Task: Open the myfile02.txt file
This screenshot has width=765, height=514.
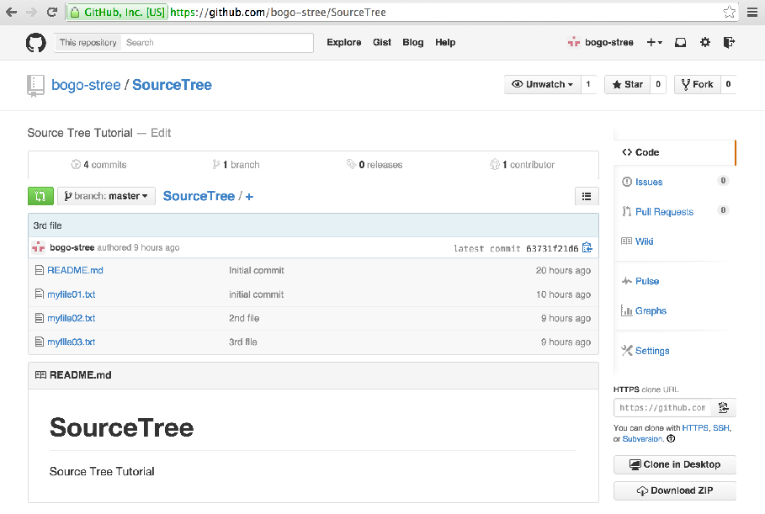Action: [x=72, y=318]
